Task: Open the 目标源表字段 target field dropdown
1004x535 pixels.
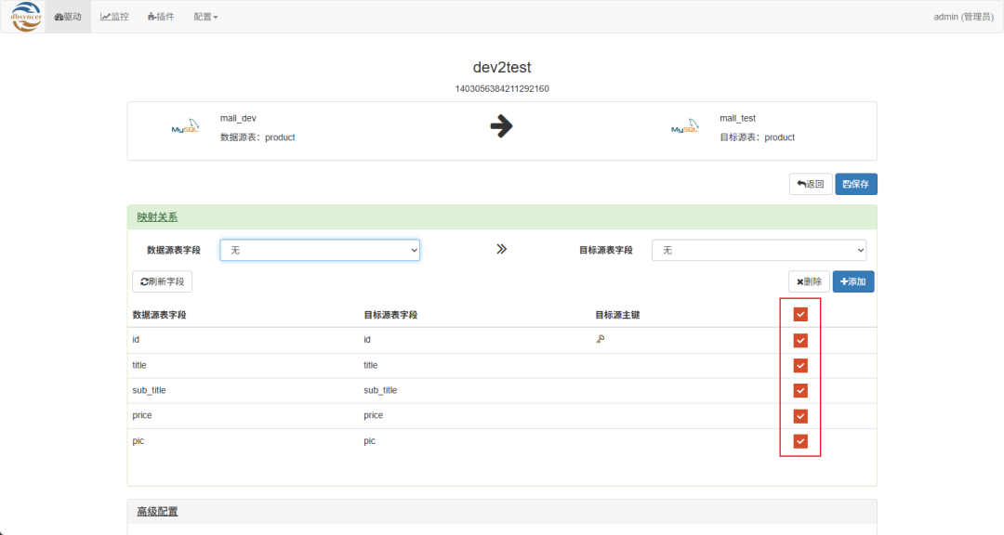Action: coord(759,250)
